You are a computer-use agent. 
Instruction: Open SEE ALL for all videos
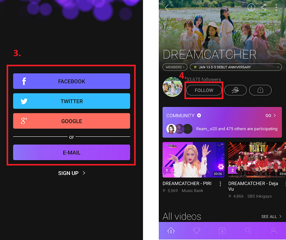pos(271,217)
